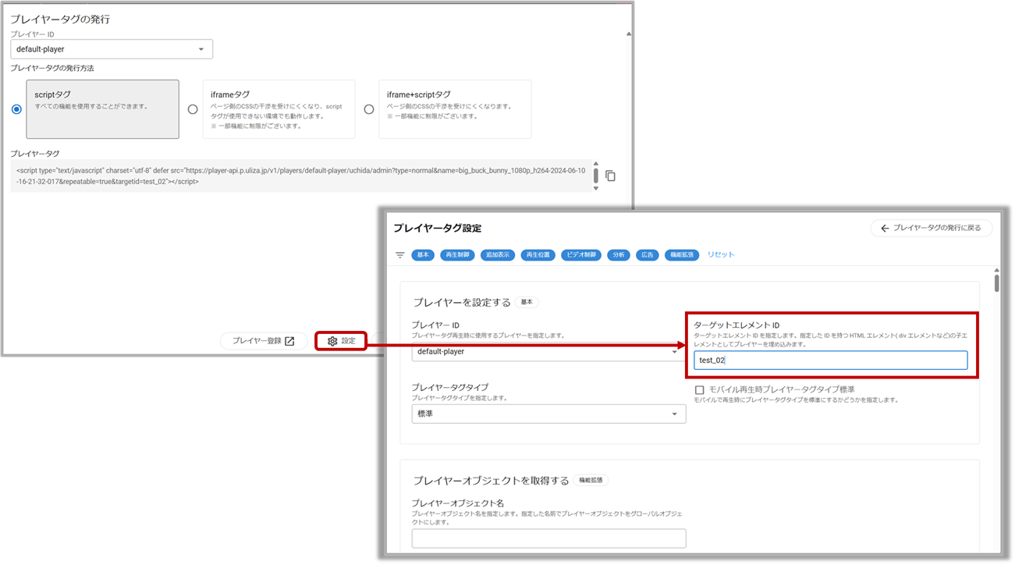Image resolution: width=1015 pixels, height=565 pixels.
Task: Select the iframe+scriptタグ radio button
Action: point(369,109)
